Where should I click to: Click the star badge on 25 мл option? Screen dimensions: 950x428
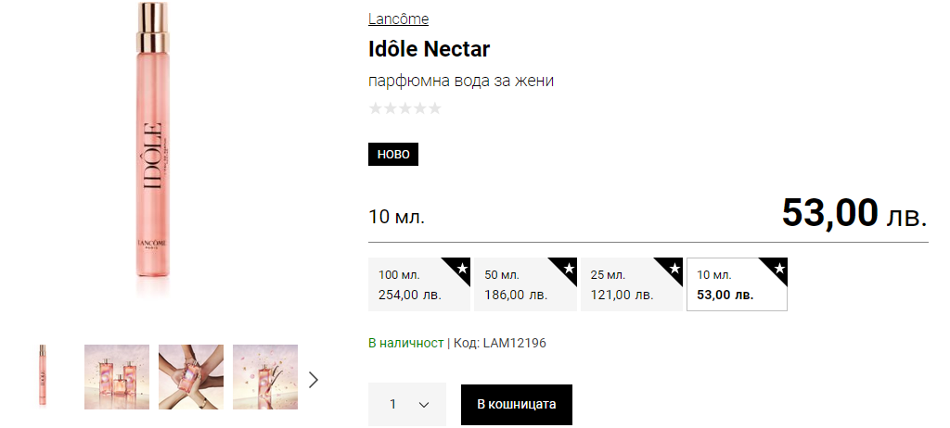pos(674,268)
